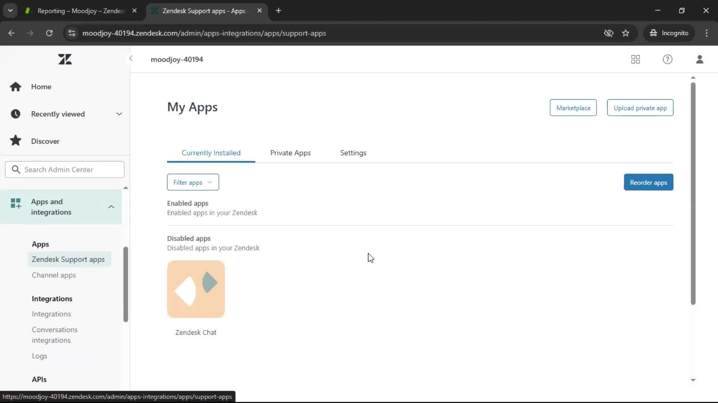The height and width of the screenshot is (403, 718).
Task: Collapse the sidebar with the arrow icon
Action: 131,59
